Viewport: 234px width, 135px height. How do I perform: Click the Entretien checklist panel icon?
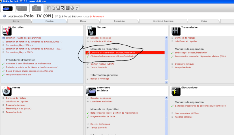pos(7,31)
